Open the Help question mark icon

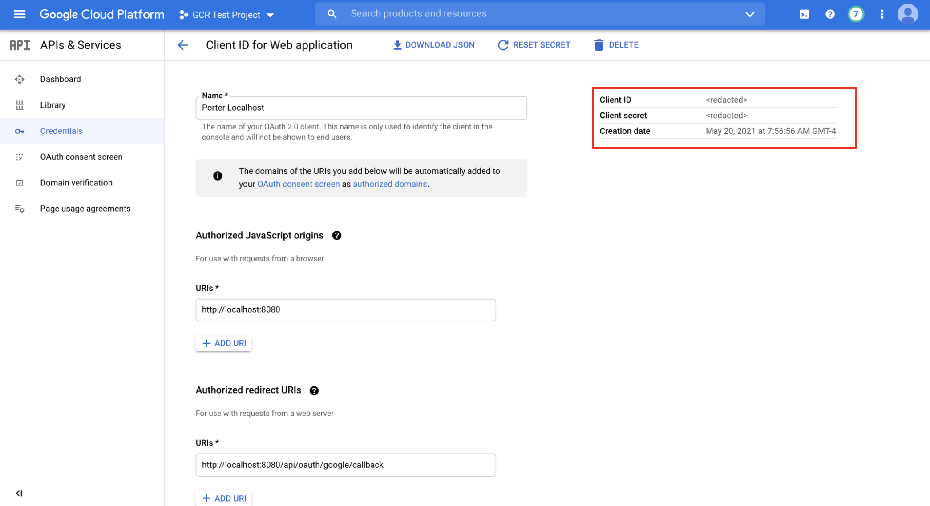[830, 14]
